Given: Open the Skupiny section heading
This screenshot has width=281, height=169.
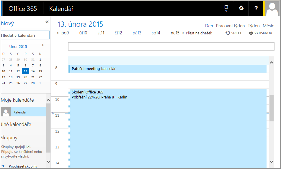Looking at the screenshot, I should pos(9,138).
